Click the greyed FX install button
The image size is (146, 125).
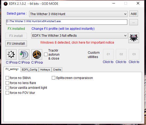click(16, 36)
